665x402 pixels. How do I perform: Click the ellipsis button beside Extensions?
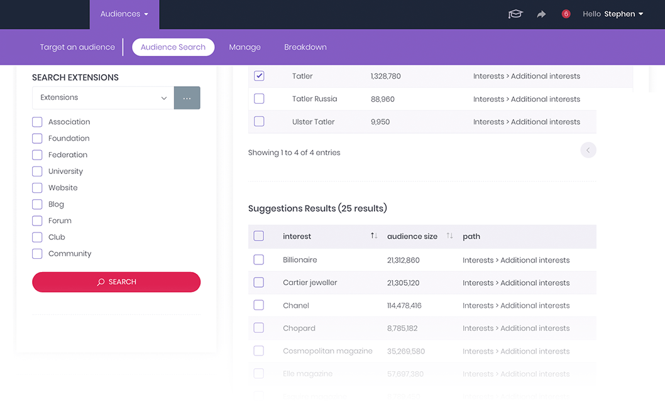(187, 98)
